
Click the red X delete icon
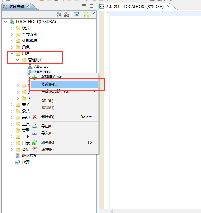[35, 117]
